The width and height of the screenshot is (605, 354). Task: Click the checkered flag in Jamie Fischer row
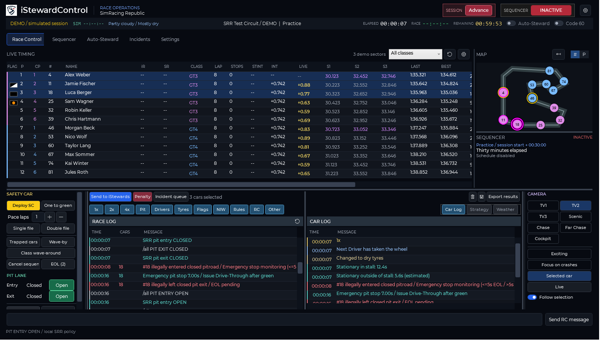[14, 85]
